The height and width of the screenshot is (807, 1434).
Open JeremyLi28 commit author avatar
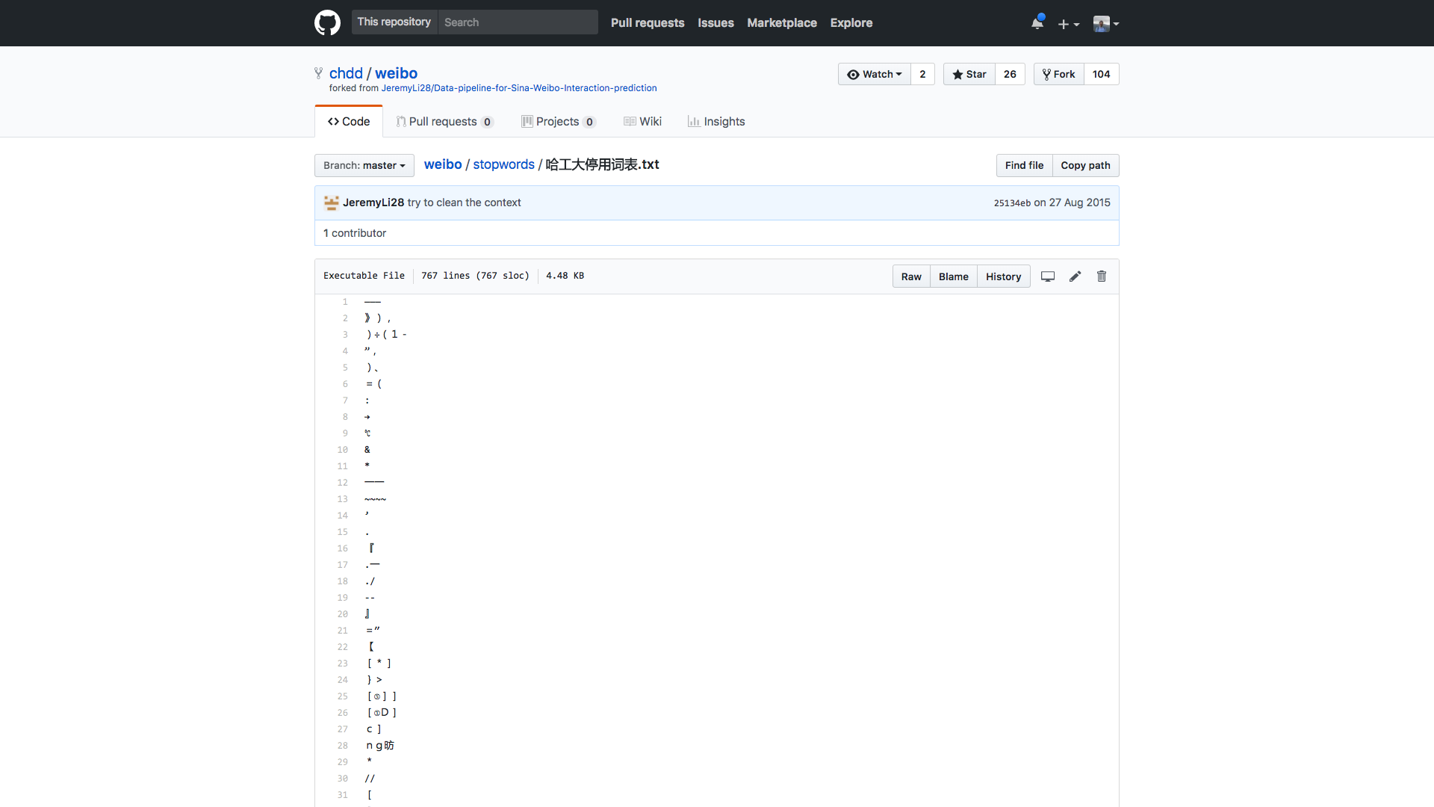coord(332,202)
